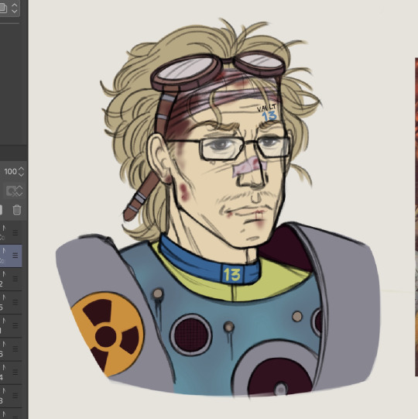Click the handle of the layer ending in 3
Image resolution: width=418 pixels, height=419 pixels.
pos(15,395)
